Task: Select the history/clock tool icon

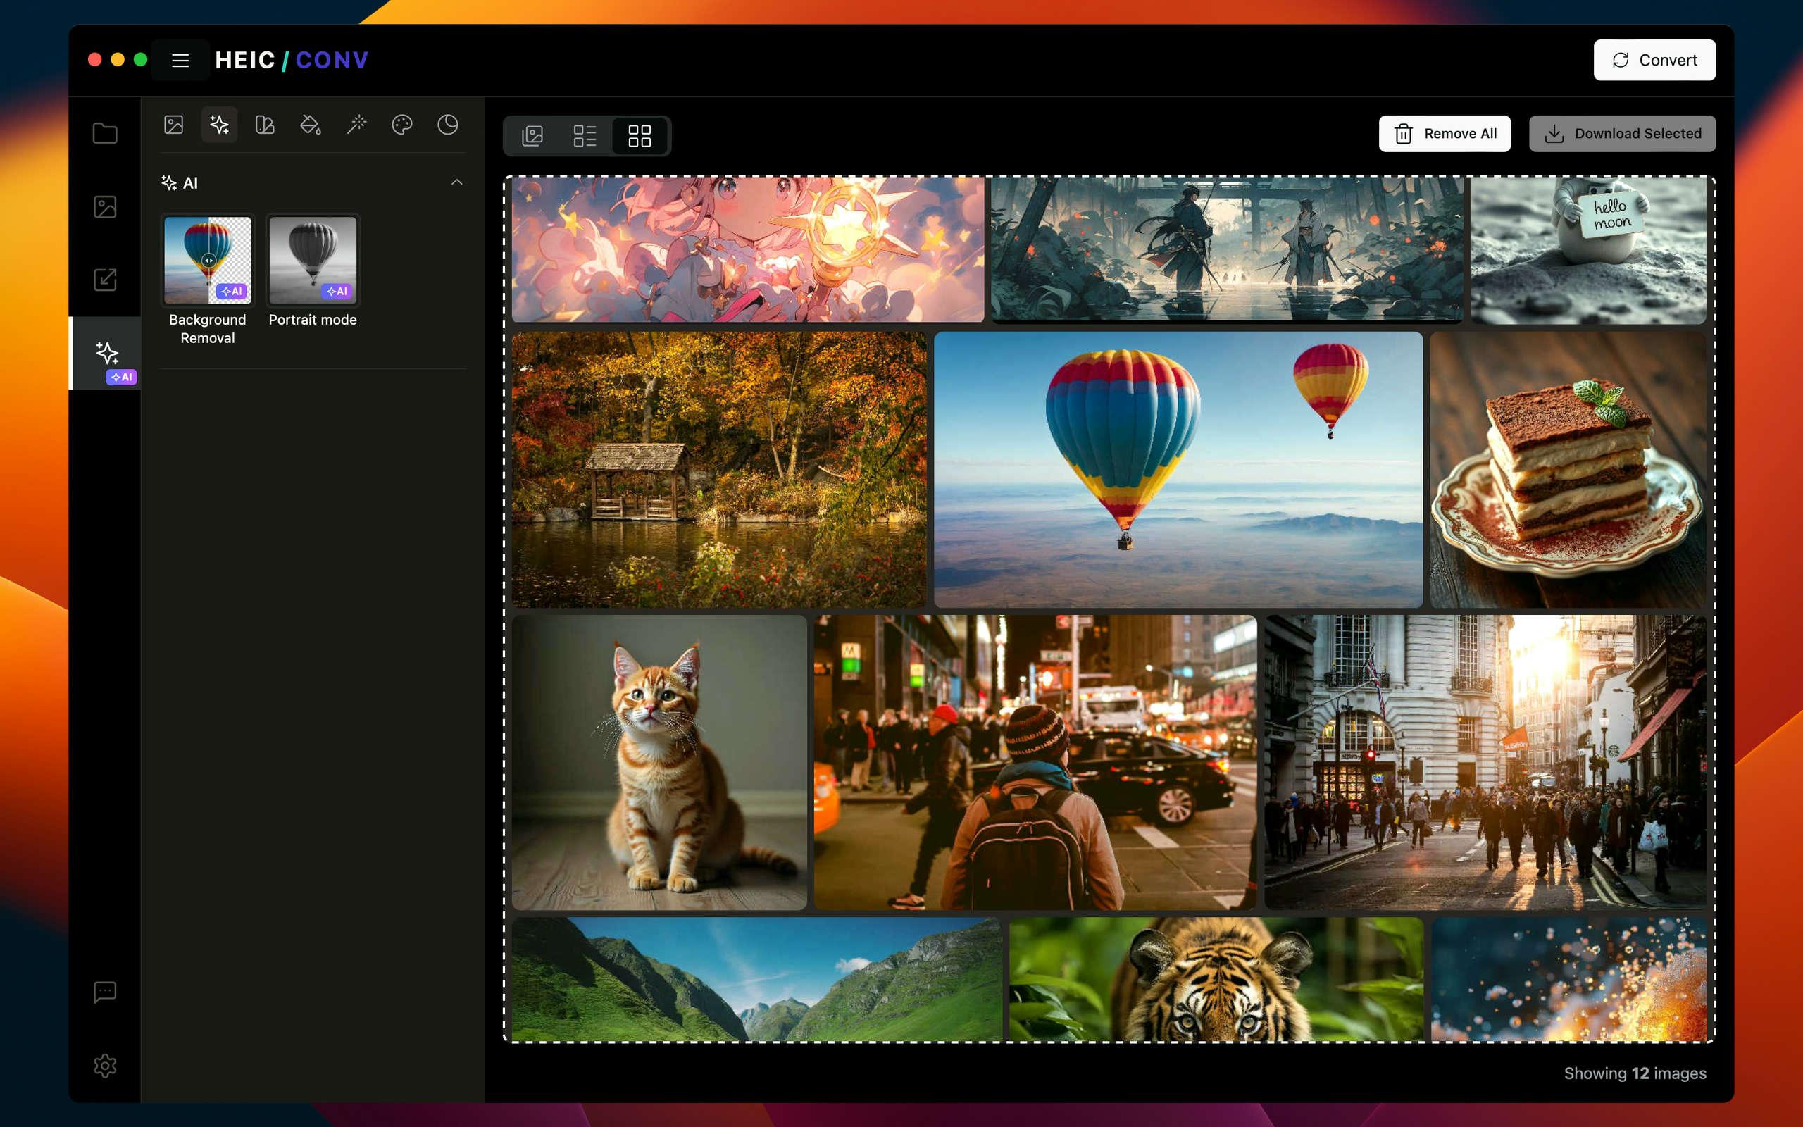Action: tap(448, 125)
